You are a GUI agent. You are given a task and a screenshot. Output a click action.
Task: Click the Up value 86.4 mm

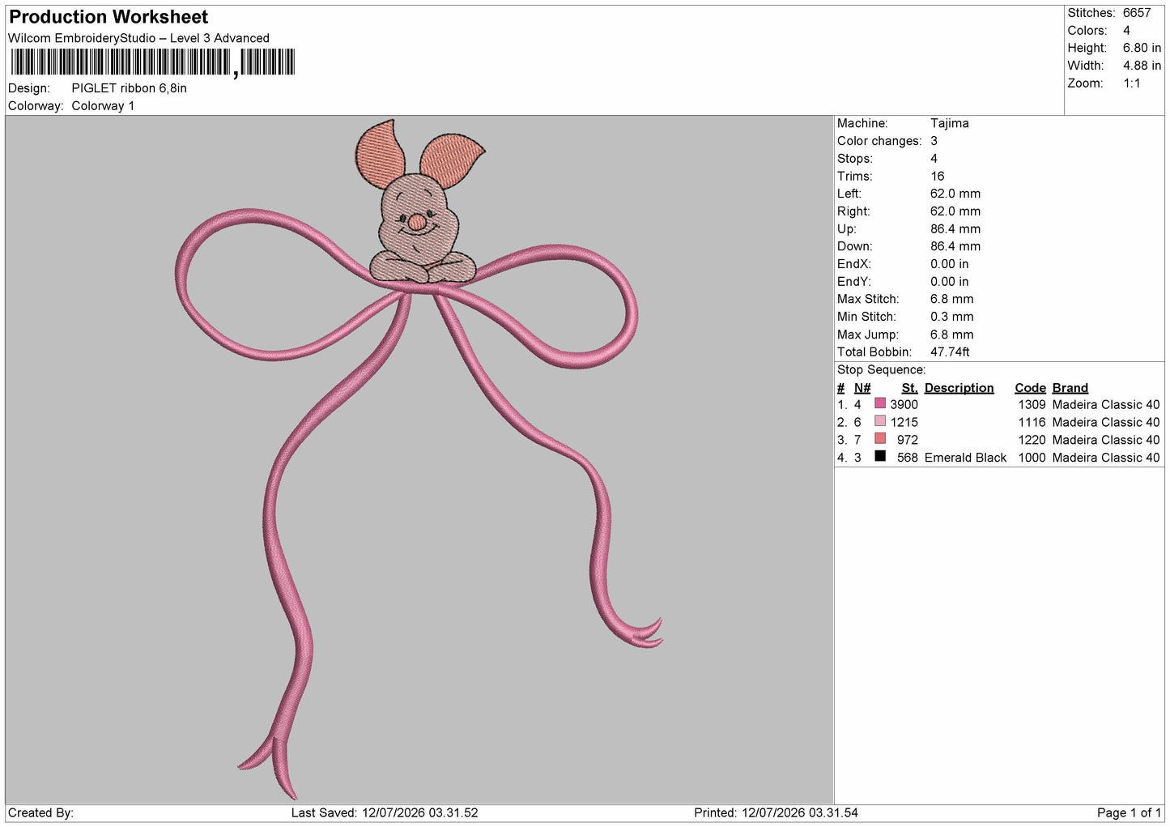tap(955, 229)
